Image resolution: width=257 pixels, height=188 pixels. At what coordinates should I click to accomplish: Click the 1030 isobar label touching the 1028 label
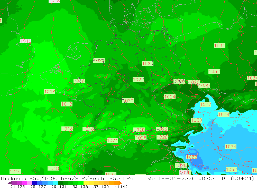click(x=204, y=85)
